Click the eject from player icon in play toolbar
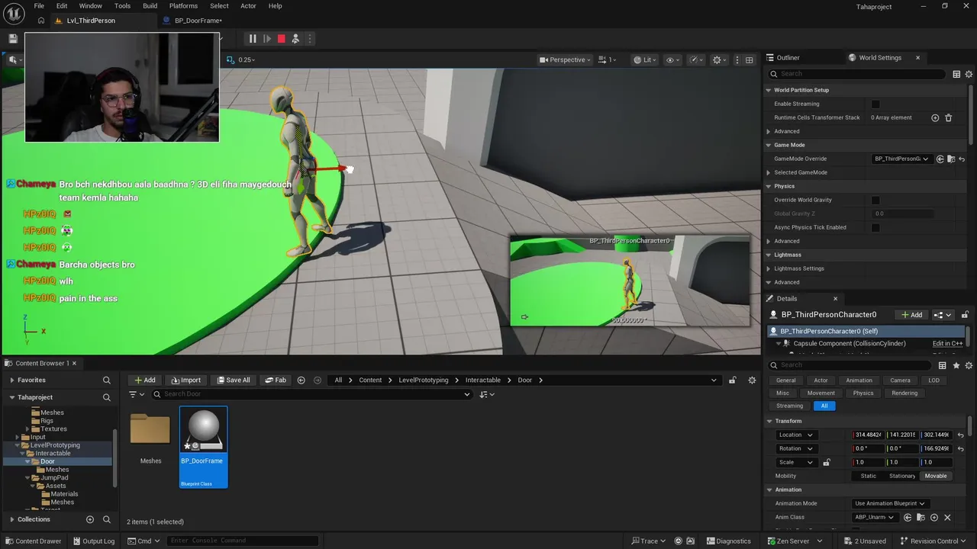Viewport: 977px width, 549px height. pyautogui.click(x=295, y=39)
